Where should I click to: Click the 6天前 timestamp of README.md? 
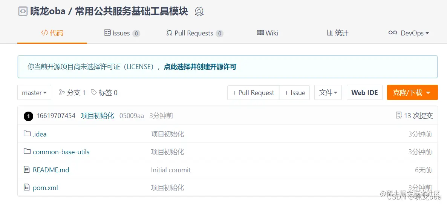pyautogui.click(x=423, y=170)
